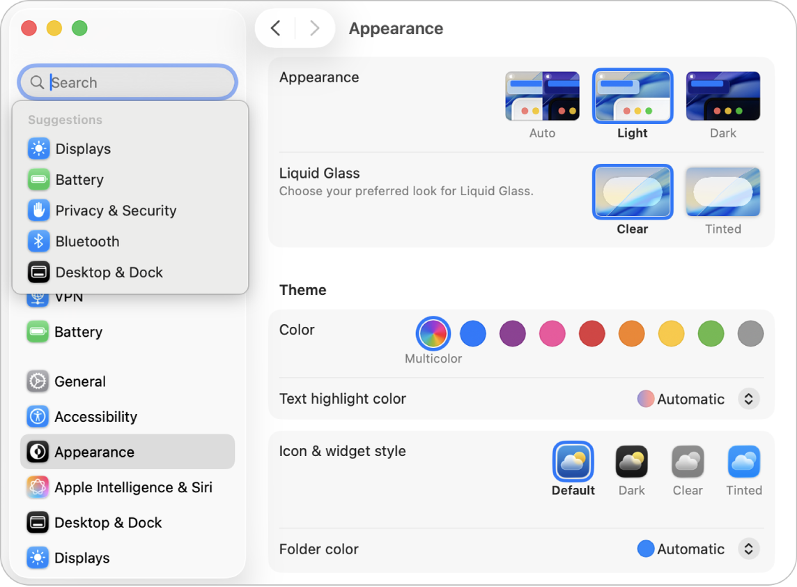Open Displays at the sidebar bottom
Screen dimensions: 797x587
[82, 558]
